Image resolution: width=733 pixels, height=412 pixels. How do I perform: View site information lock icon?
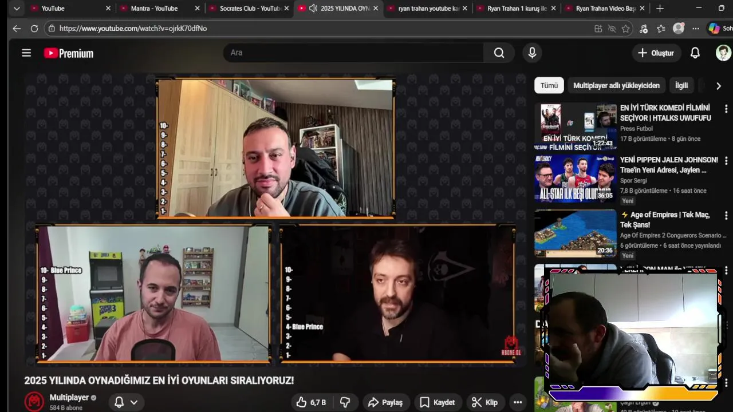[52, 29]
